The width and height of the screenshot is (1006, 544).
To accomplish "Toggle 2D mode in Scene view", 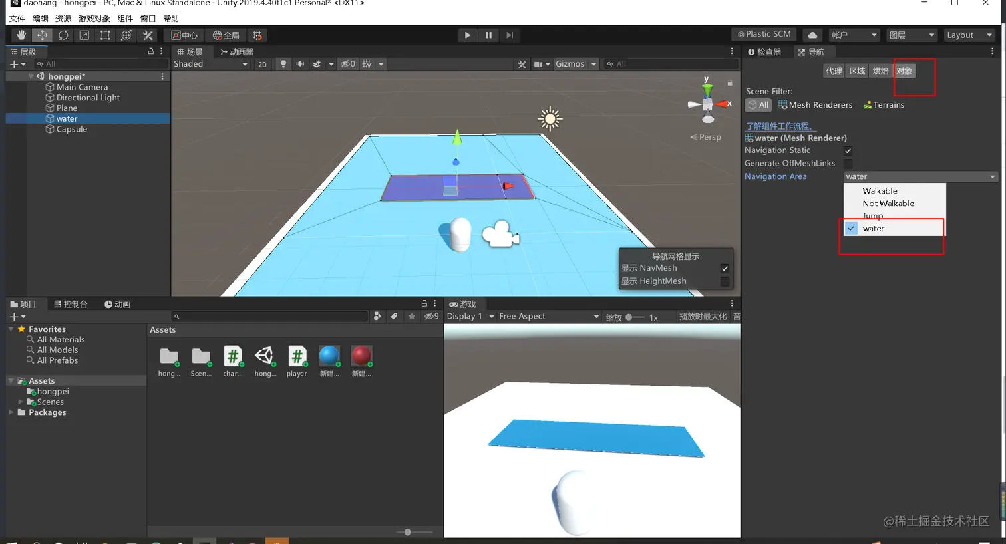I will click(262, 64).
